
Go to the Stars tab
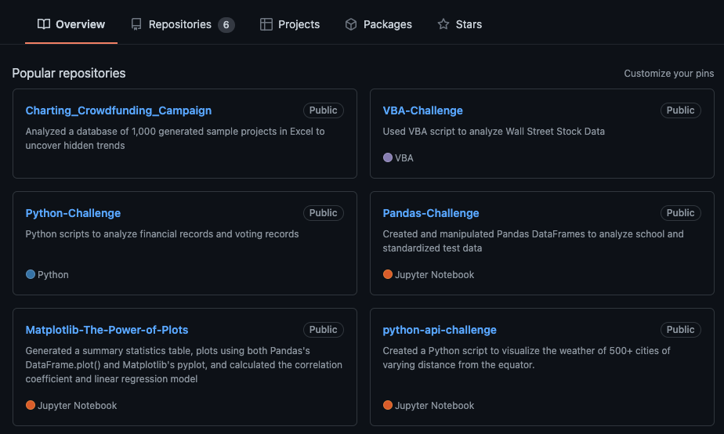coord(469,24)
